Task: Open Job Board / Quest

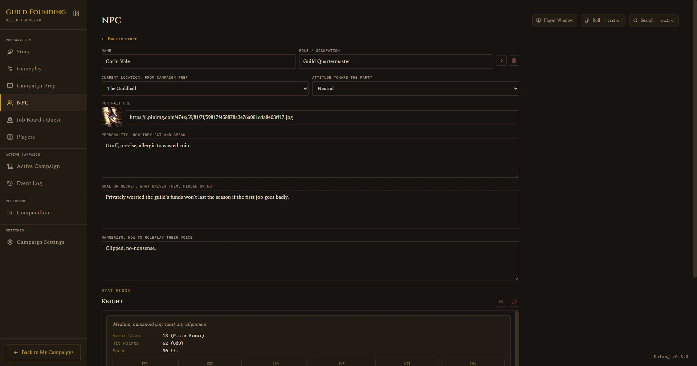Action: click(43, 120)
